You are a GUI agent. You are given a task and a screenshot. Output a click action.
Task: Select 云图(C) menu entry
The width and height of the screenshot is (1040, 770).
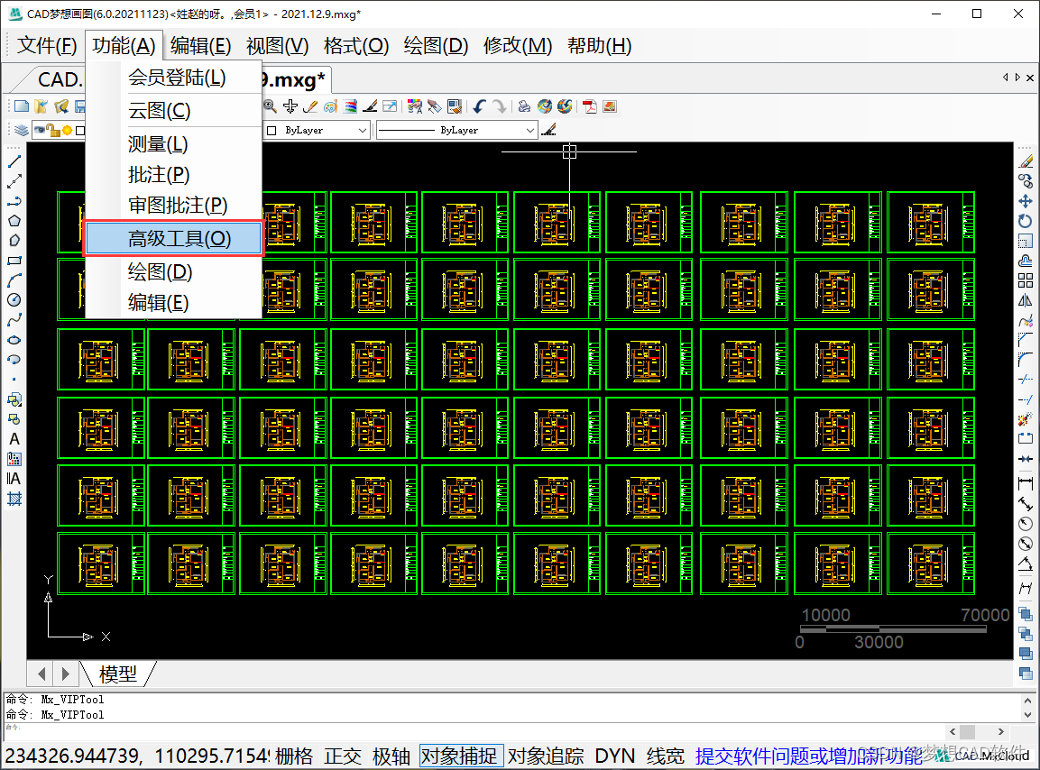coord(174,110)
